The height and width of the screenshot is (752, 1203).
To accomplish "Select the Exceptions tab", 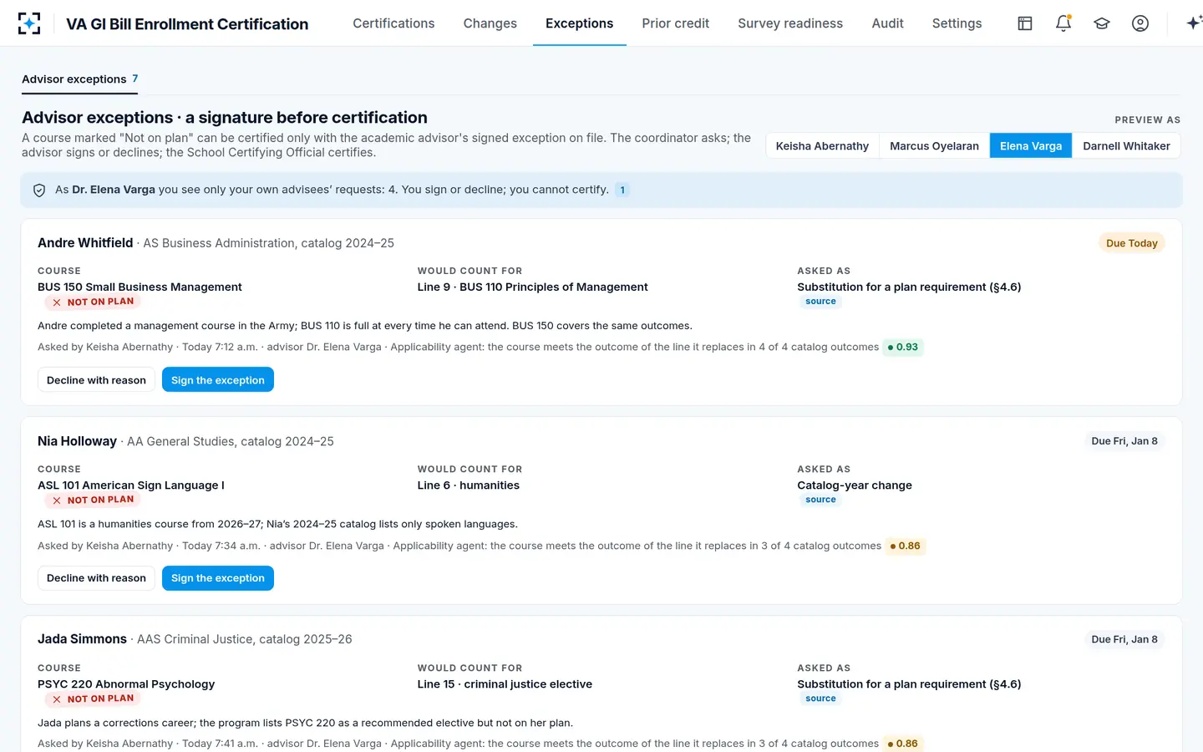I will (x=580, y=23).
